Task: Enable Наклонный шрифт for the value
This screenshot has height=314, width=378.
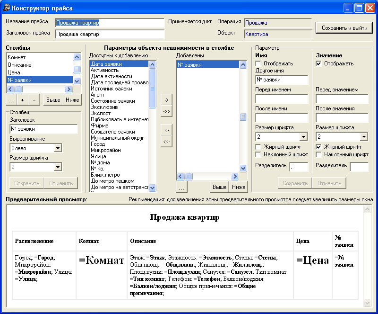Action: point(318,154)
